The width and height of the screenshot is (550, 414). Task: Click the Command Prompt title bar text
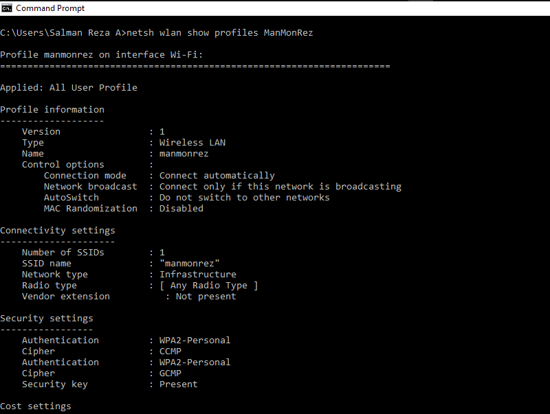50,8
